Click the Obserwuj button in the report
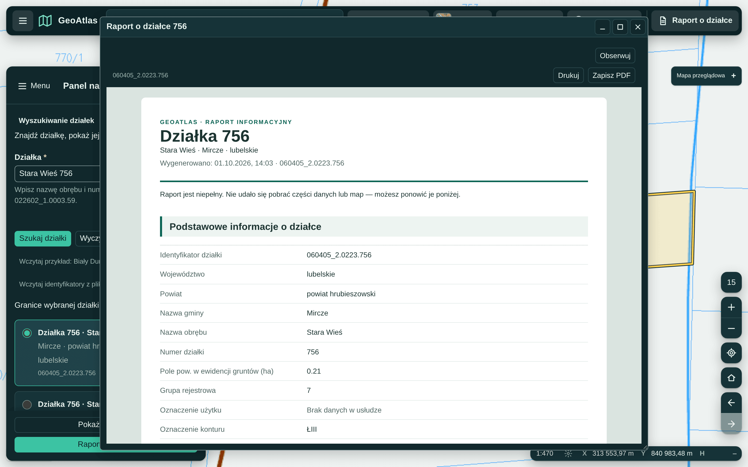 pos(615,56)
